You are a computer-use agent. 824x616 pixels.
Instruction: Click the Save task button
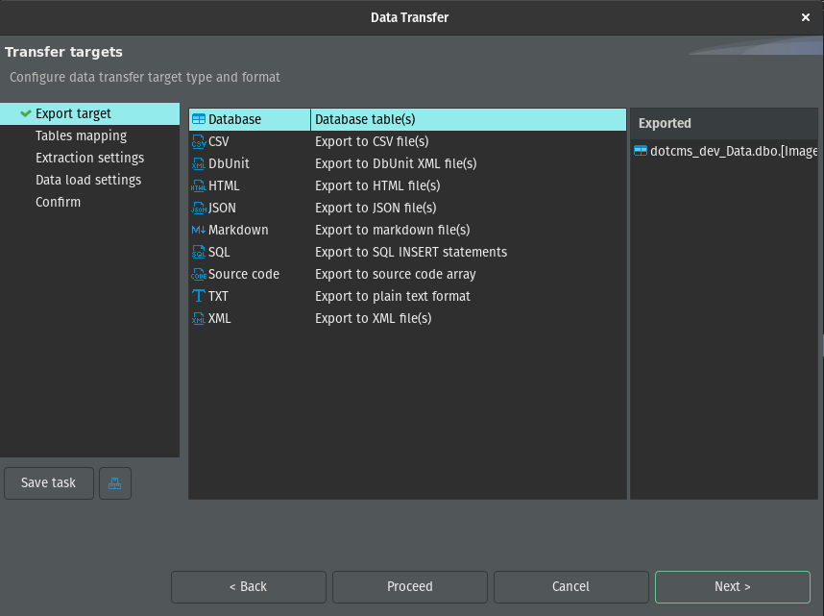pyautogui.click(x=48, y=482)
